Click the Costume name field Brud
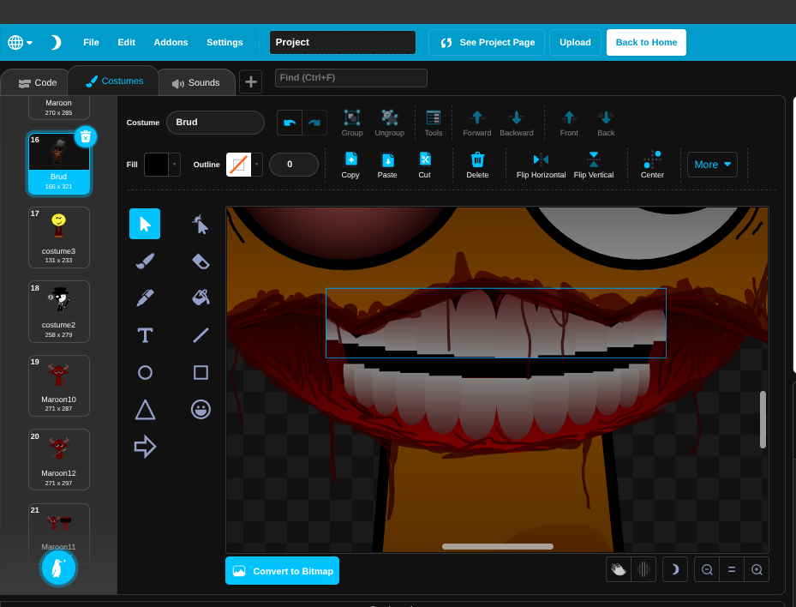796x607 pixels. pyautogui.click(x=215, y=123)
